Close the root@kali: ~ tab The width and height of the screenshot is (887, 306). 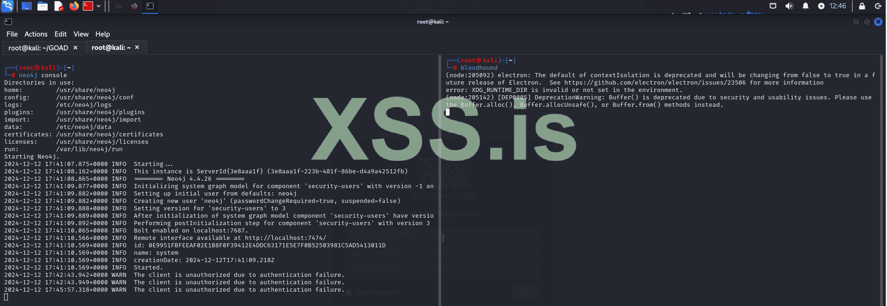[x=137, y=47]
